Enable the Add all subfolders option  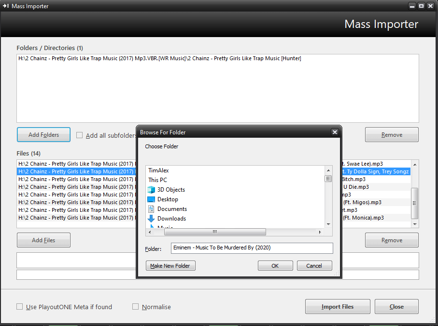click(79, 135)
